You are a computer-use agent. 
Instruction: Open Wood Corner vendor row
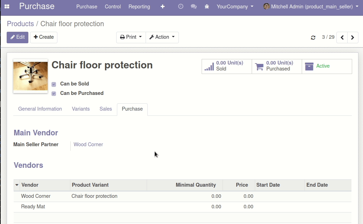coord(182,196)
